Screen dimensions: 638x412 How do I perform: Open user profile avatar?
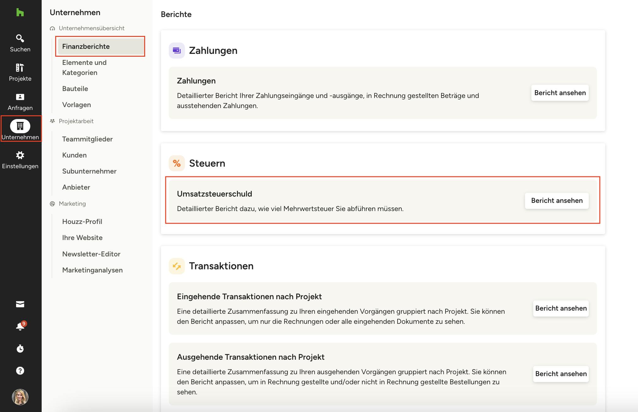pyautogui.click(x=20, y=397)
